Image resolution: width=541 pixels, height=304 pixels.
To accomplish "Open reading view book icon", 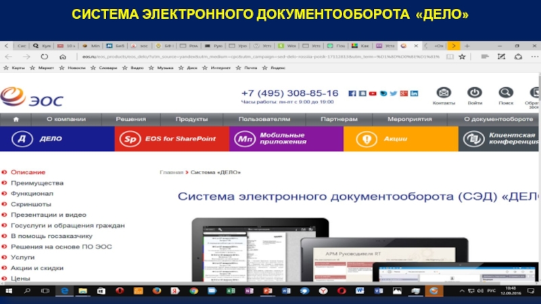I will (x=450, y=57).
